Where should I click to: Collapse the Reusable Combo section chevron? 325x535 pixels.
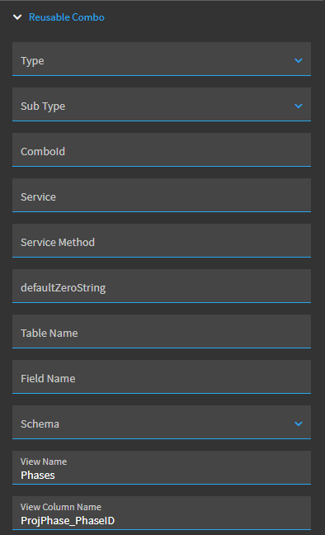pyautogui.click(x=17, y=17)
